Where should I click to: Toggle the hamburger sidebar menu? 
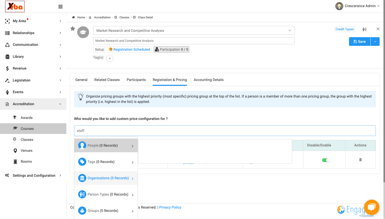tap(61, 7)
